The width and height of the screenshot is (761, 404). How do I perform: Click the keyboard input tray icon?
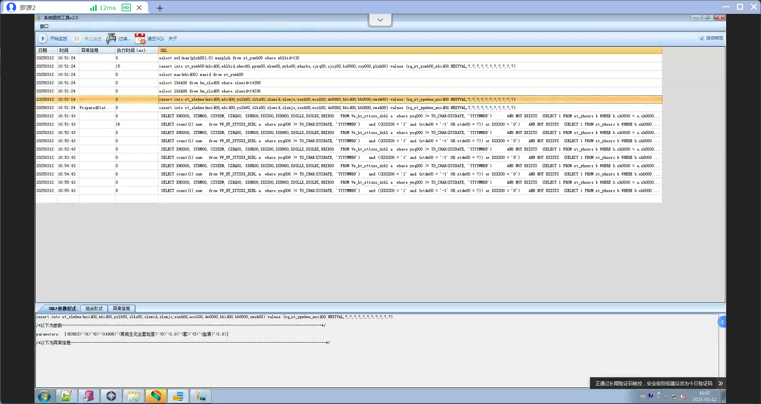click(643, 396)
